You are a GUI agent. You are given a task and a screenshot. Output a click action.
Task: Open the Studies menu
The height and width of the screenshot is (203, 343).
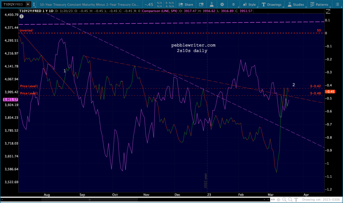point(296,4)
